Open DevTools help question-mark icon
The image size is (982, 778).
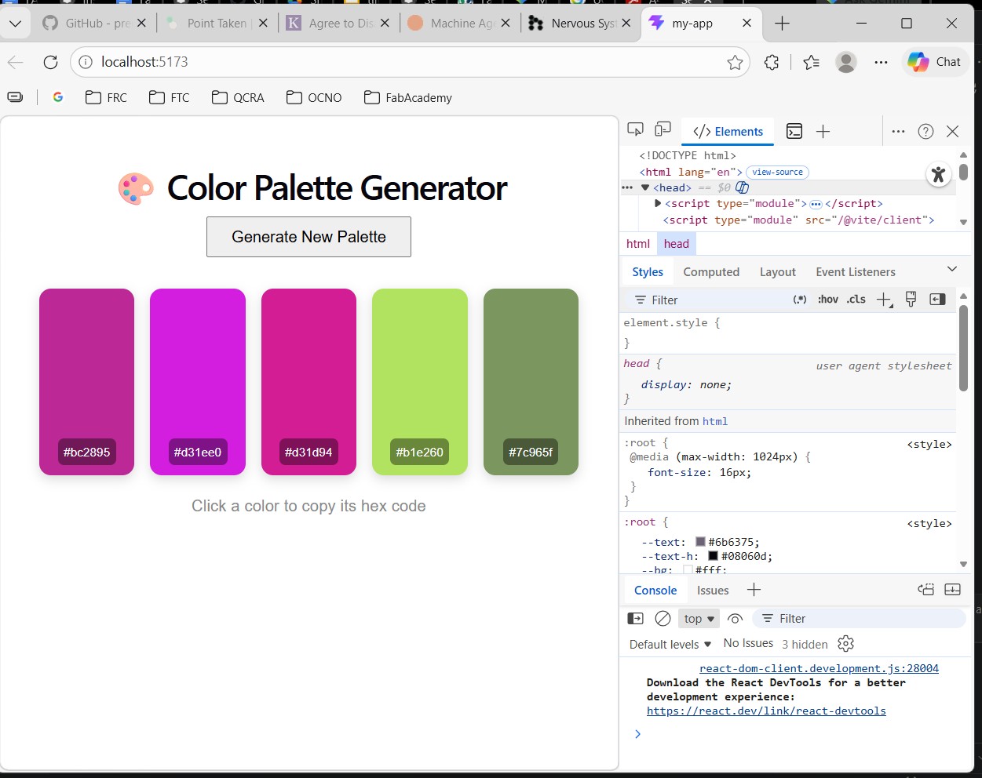pyautogui.click(x=925, y=131)
